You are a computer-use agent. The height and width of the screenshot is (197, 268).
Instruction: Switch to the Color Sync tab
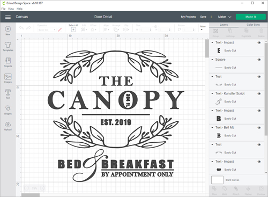253,25
